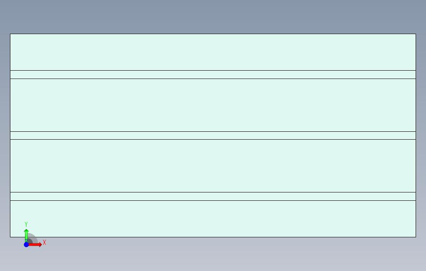Click the gray arc on the triad

click(x=34, y=237)
